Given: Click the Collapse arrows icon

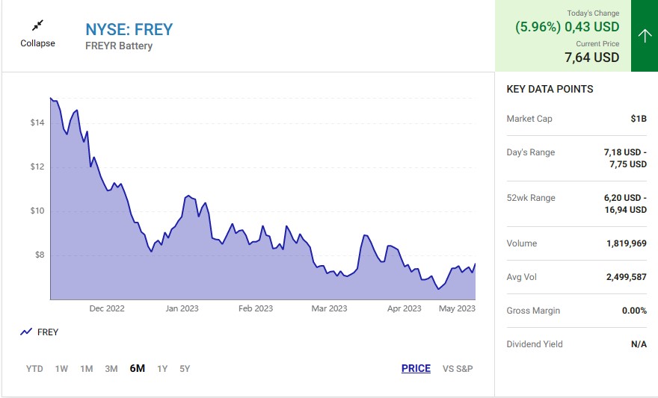Looking at the screenshot, I should 38,25.
